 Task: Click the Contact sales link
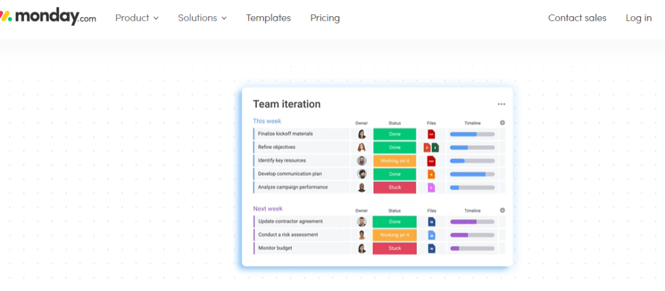coord(577,18)
